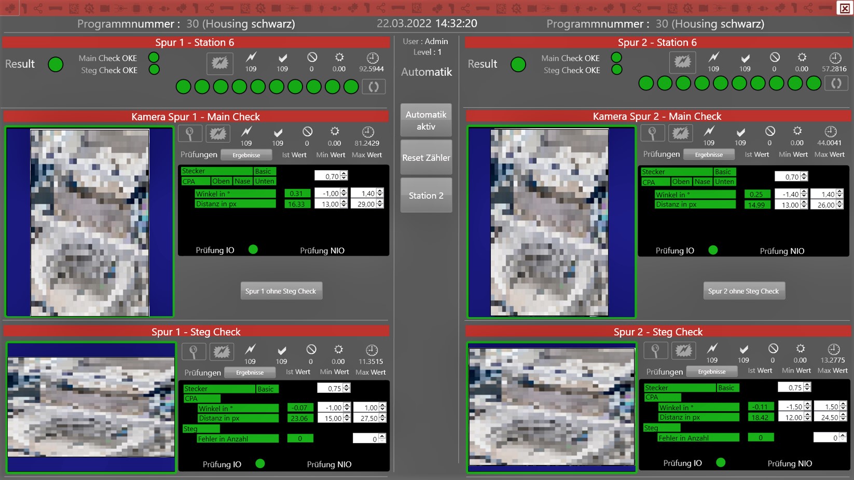Screen dimensions: 854x480
Task: Click the trigger burst icon in Kamera Spur 2 Main Check
Action: pyautogui.click(x=680, y=133)
